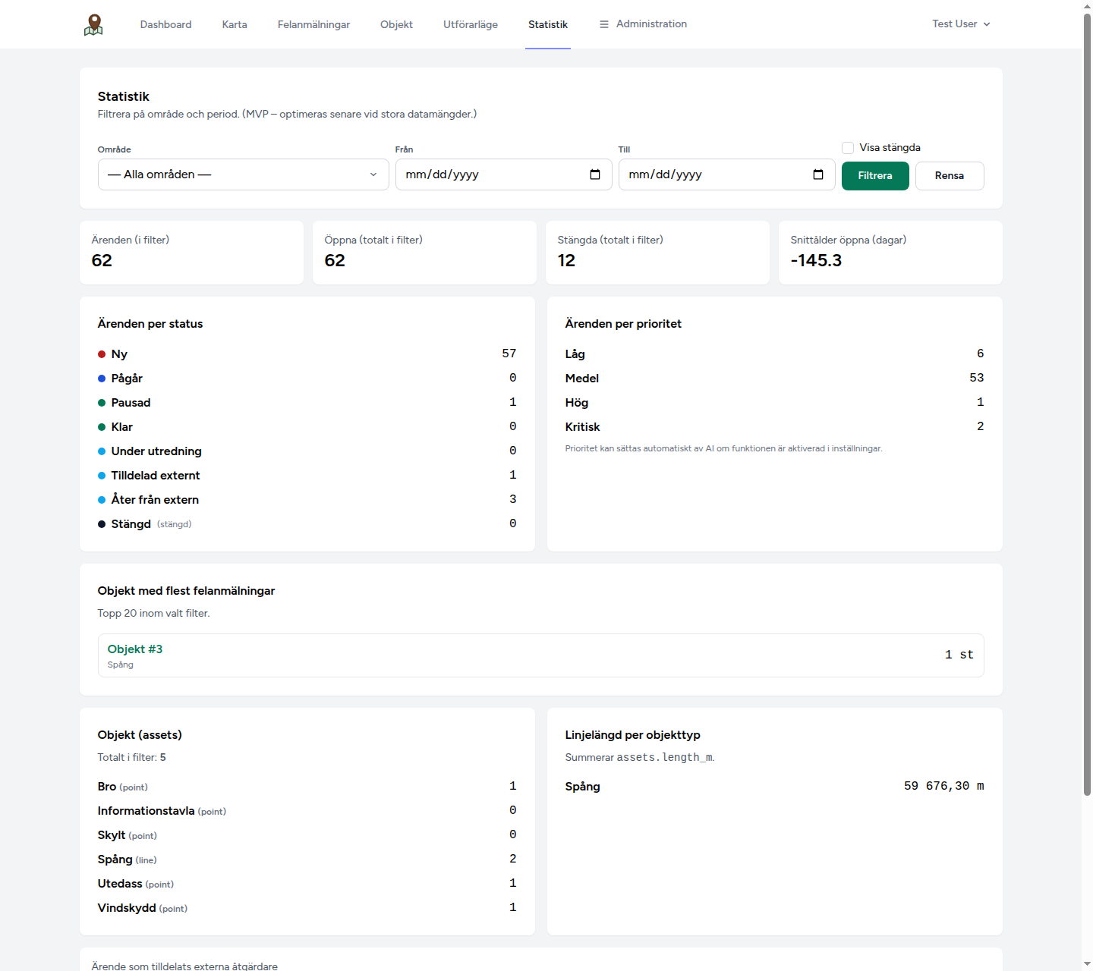This screenshot has height=971, width=1093.
Task: Select the Spång (line) asset row
Action: pyautogui.click(x=307, y=859)
